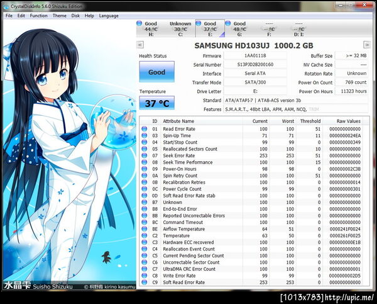Click the Serial Number field S13PJD2B200160
The height and width of the screenshot is (304, 377).
point(255,65)
